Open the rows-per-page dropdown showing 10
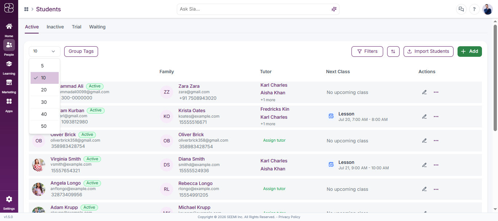This screenshot has width=498, height=221. [44, 51]
